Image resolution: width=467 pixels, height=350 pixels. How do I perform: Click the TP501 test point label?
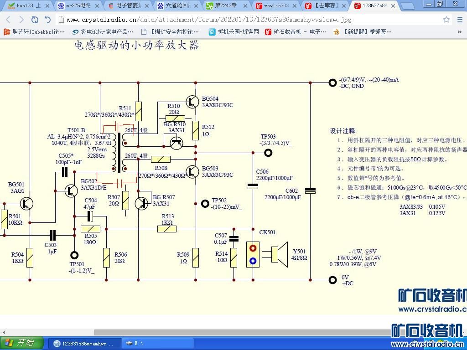77,264
